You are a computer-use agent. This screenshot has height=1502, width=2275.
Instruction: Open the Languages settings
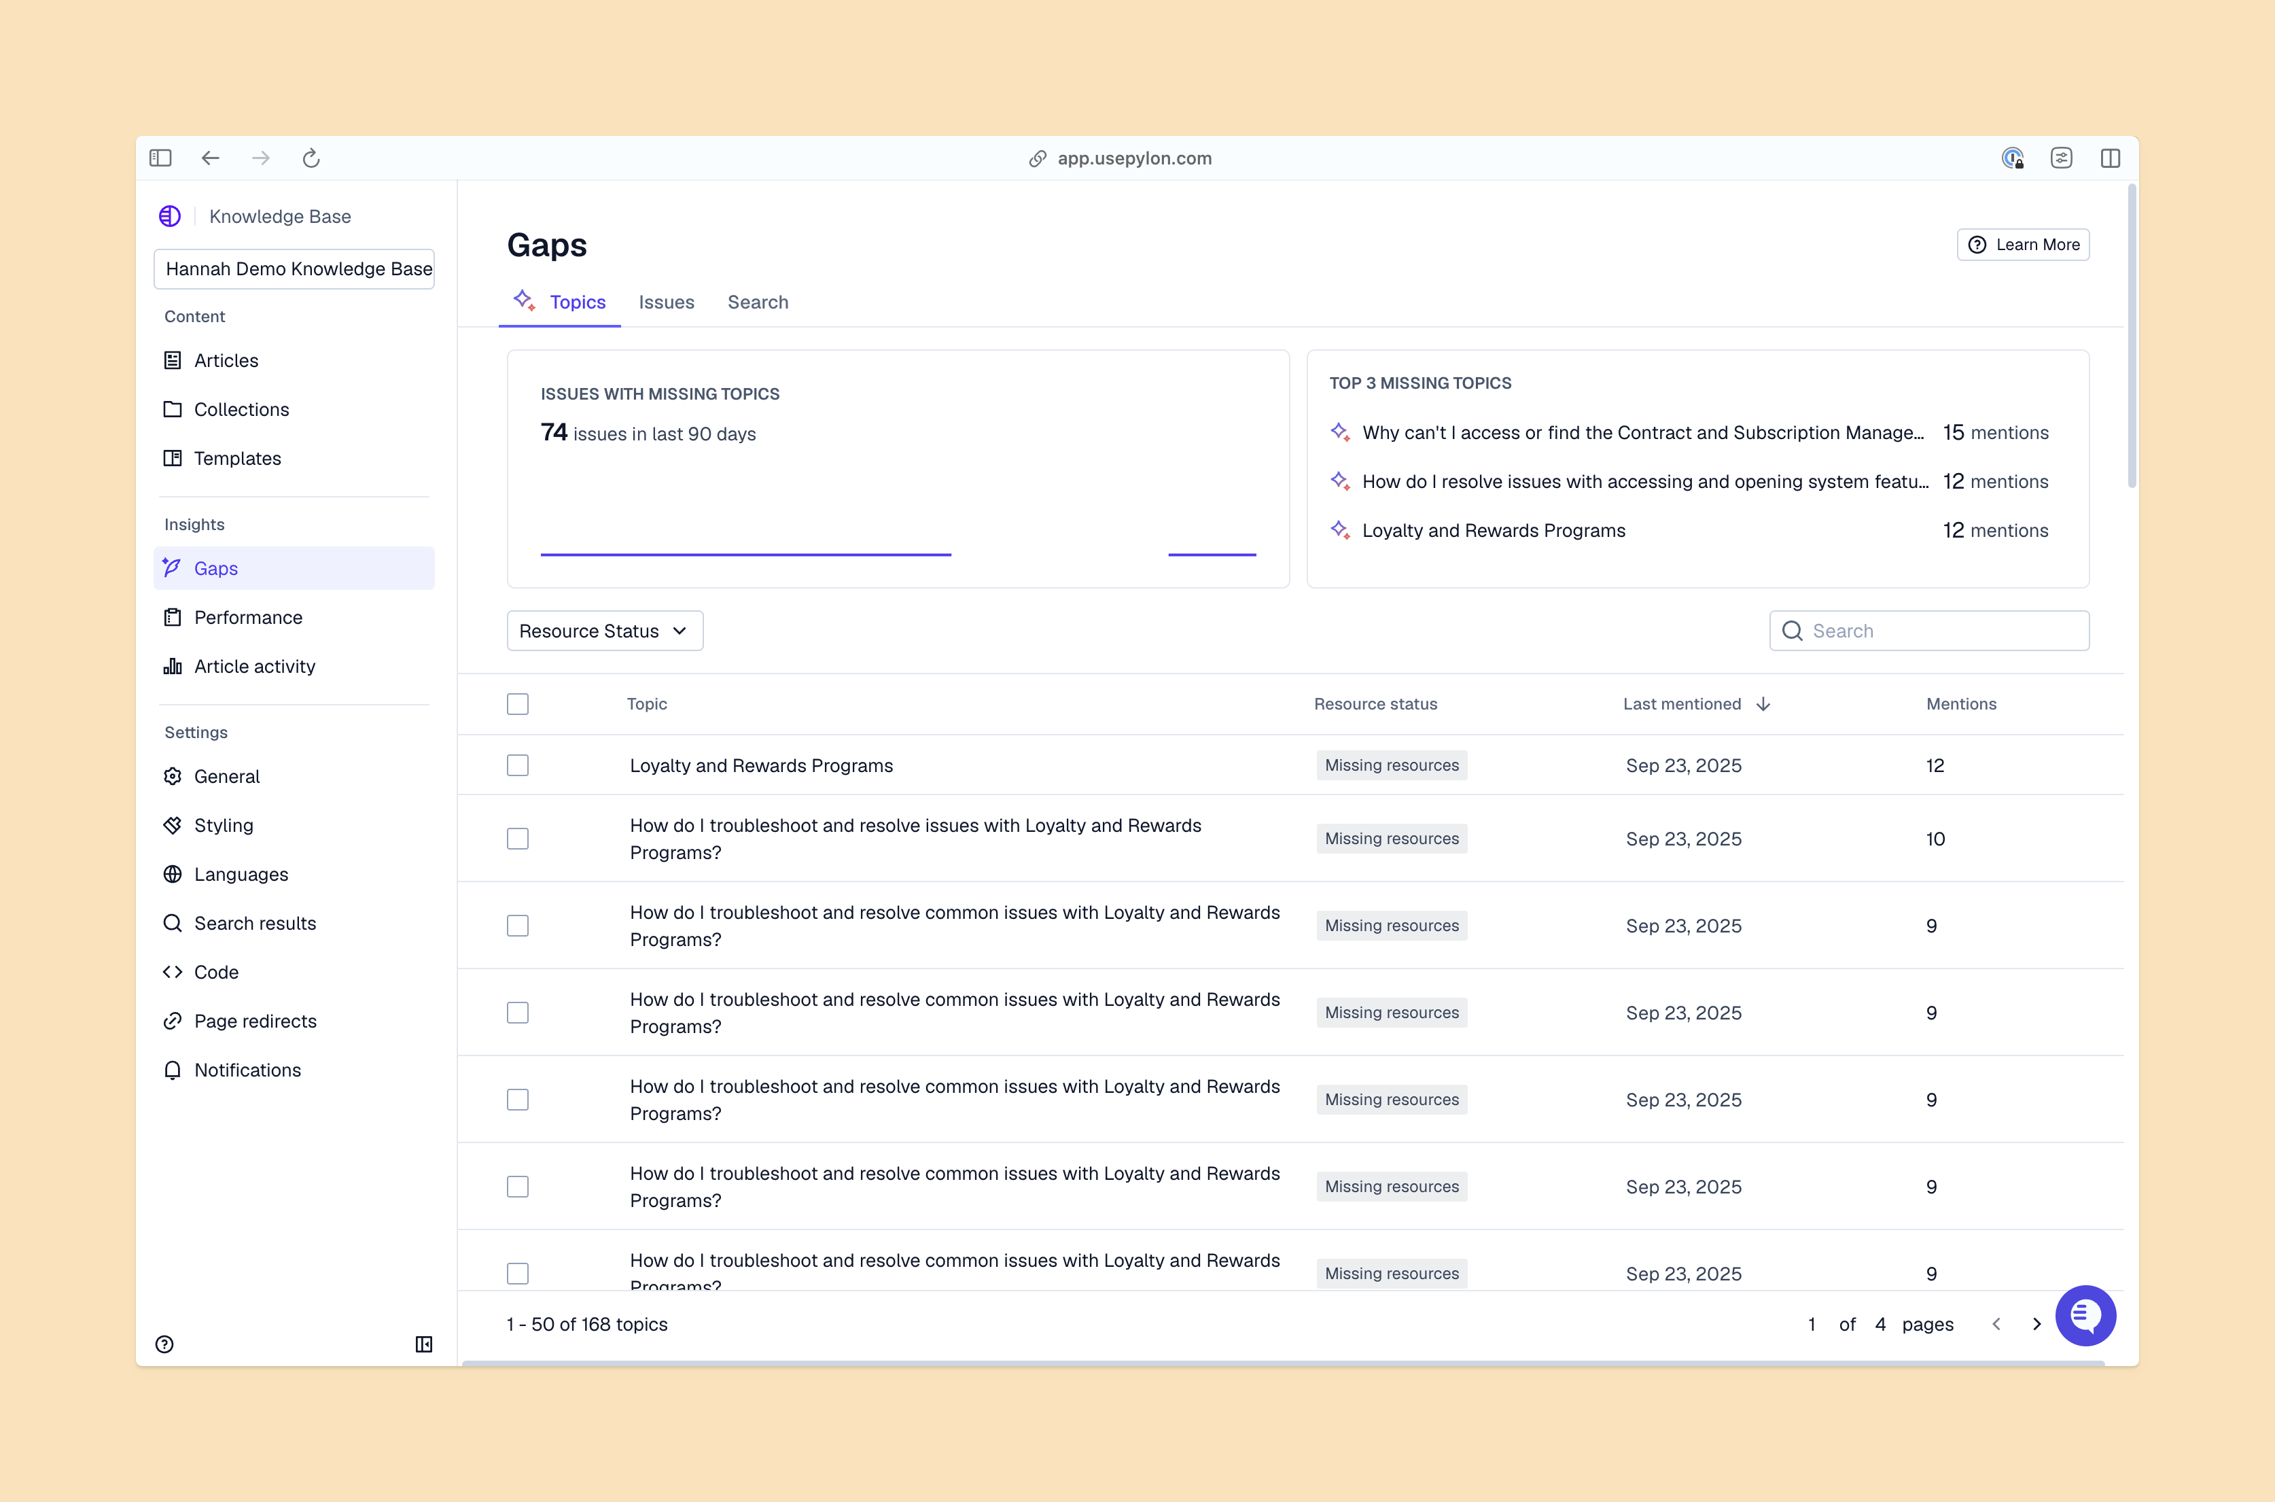coord(241,873)
